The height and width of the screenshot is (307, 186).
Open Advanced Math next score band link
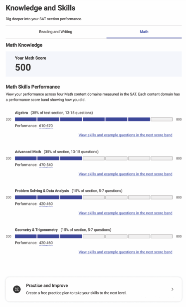(125, 174)
